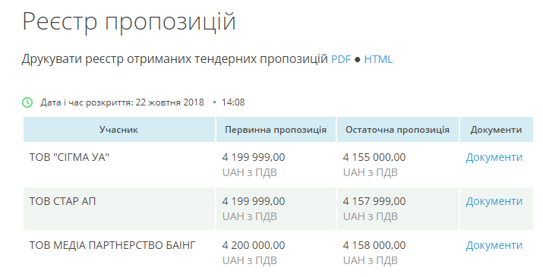Click the opening date 22 жовтня 2018

tap(169, 102)
